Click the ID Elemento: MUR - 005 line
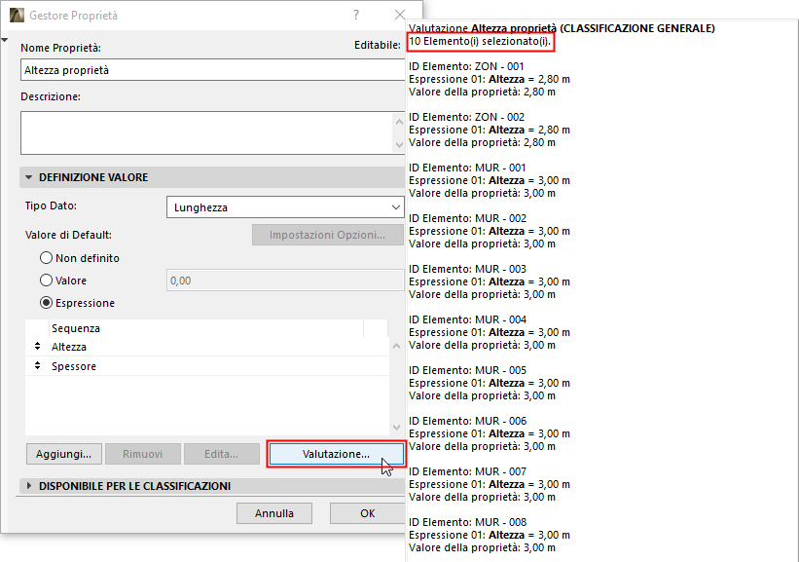This screenshot has height=562, width=799. point(467,370)
